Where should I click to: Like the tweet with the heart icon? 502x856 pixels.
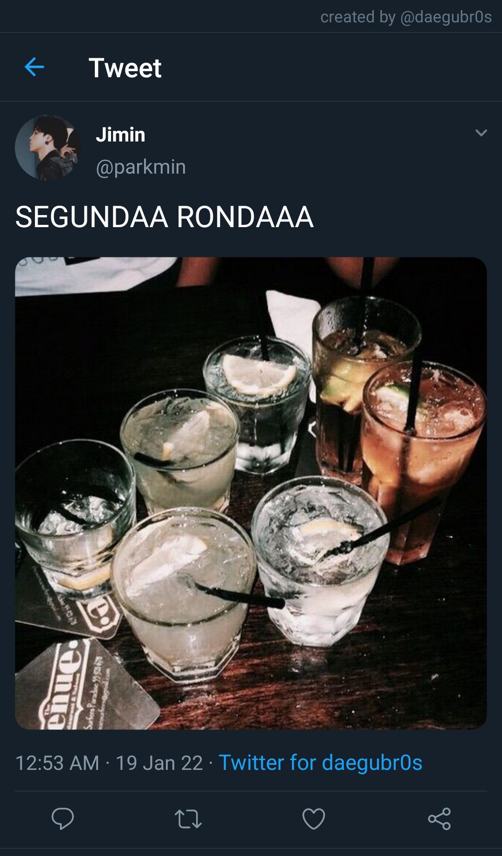[314, 819]
